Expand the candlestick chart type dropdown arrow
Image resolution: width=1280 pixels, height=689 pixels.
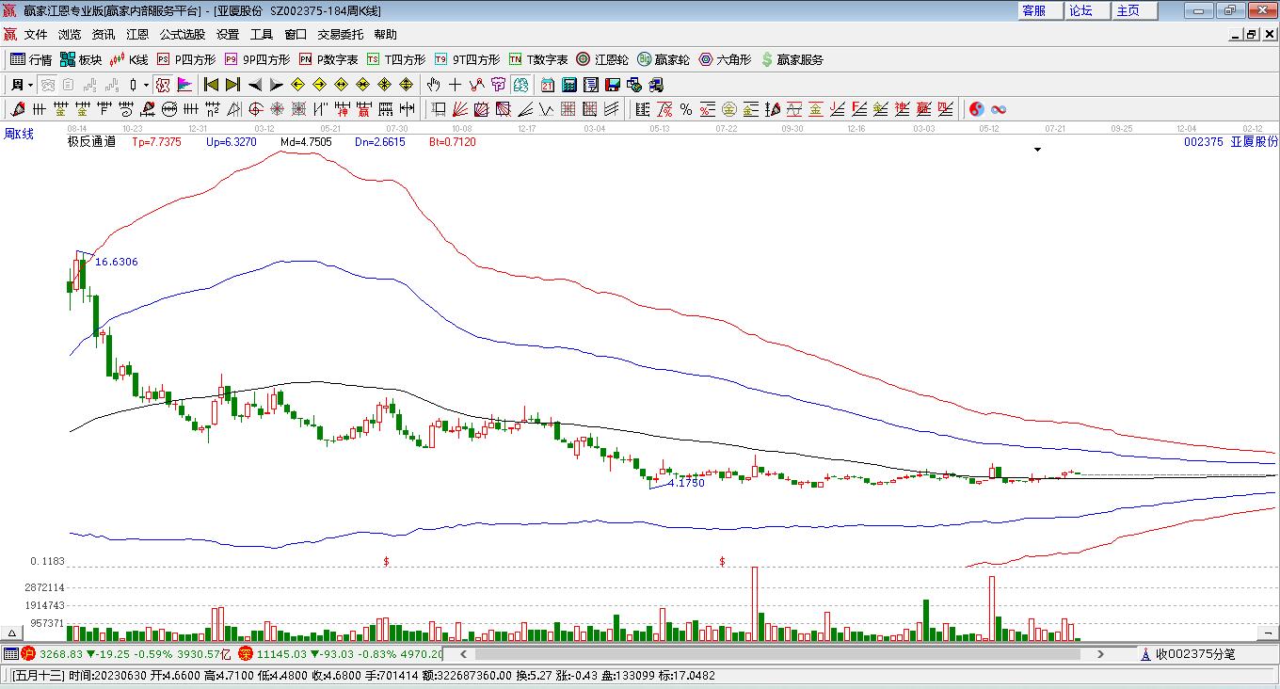click(x=146, y=85)
